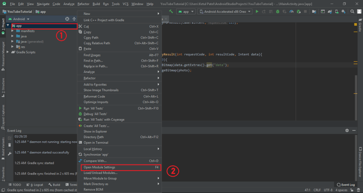
Task: Collapse all using Project panel collapse icon
Action: [x=74, y=19]
